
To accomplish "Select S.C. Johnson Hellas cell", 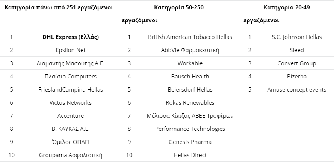I will point(297,37).
